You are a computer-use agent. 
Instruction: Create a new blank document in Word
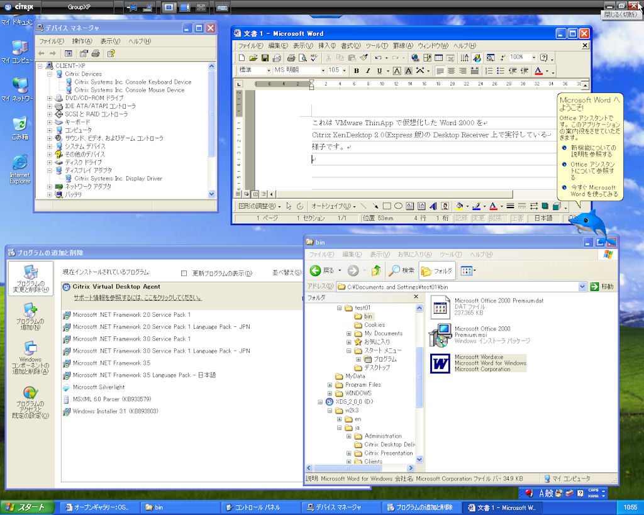[242, 58]
